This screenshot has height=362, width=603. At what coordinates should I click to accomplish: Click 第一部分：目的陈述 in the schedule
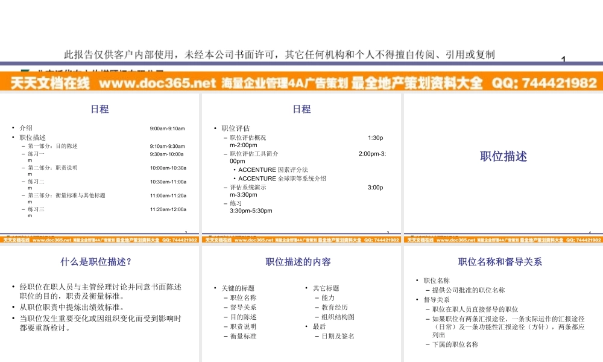point(52,146)
